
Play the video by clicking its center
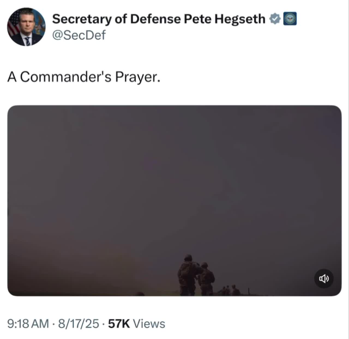pyautogui.click(x=174, y=201)
